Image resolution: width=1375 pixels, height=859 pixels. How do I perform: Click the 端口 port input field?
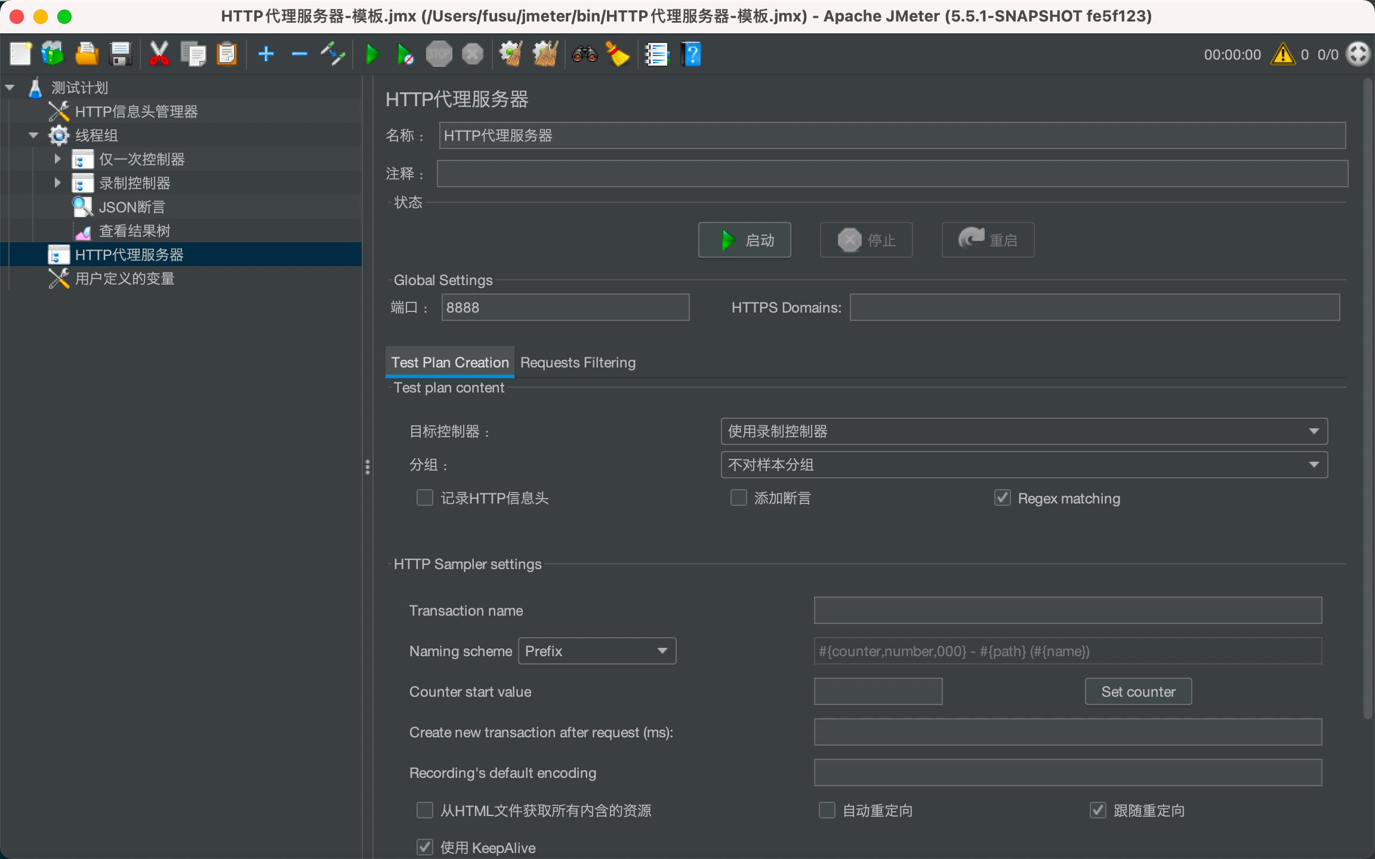click(x=565, y=307)
